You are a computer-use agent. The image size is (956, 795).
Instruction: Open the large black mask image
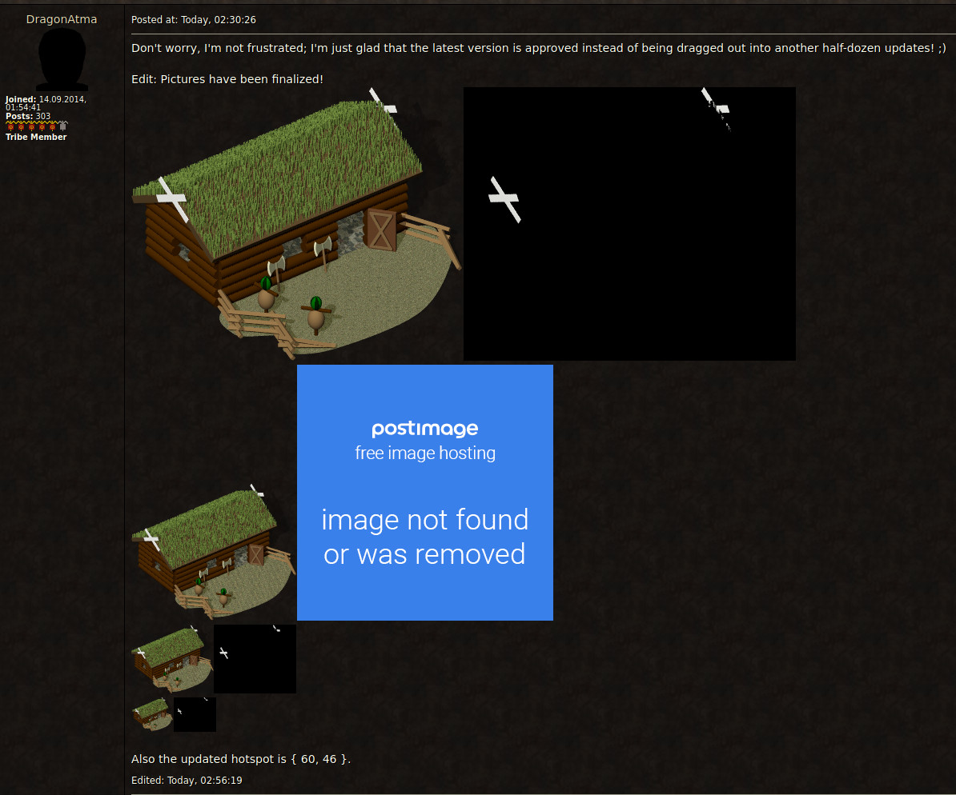[629, 224]
